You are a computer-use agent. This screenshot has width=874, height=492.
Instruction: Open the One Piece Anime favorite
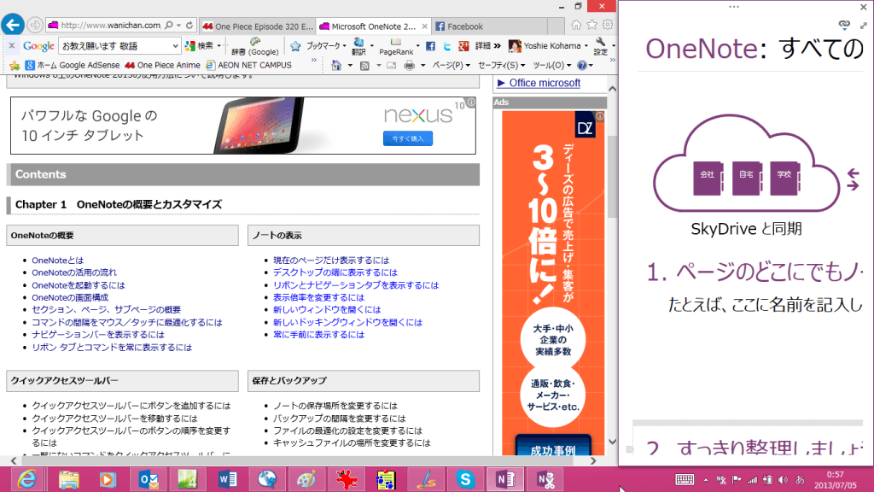tap(163, 65)
